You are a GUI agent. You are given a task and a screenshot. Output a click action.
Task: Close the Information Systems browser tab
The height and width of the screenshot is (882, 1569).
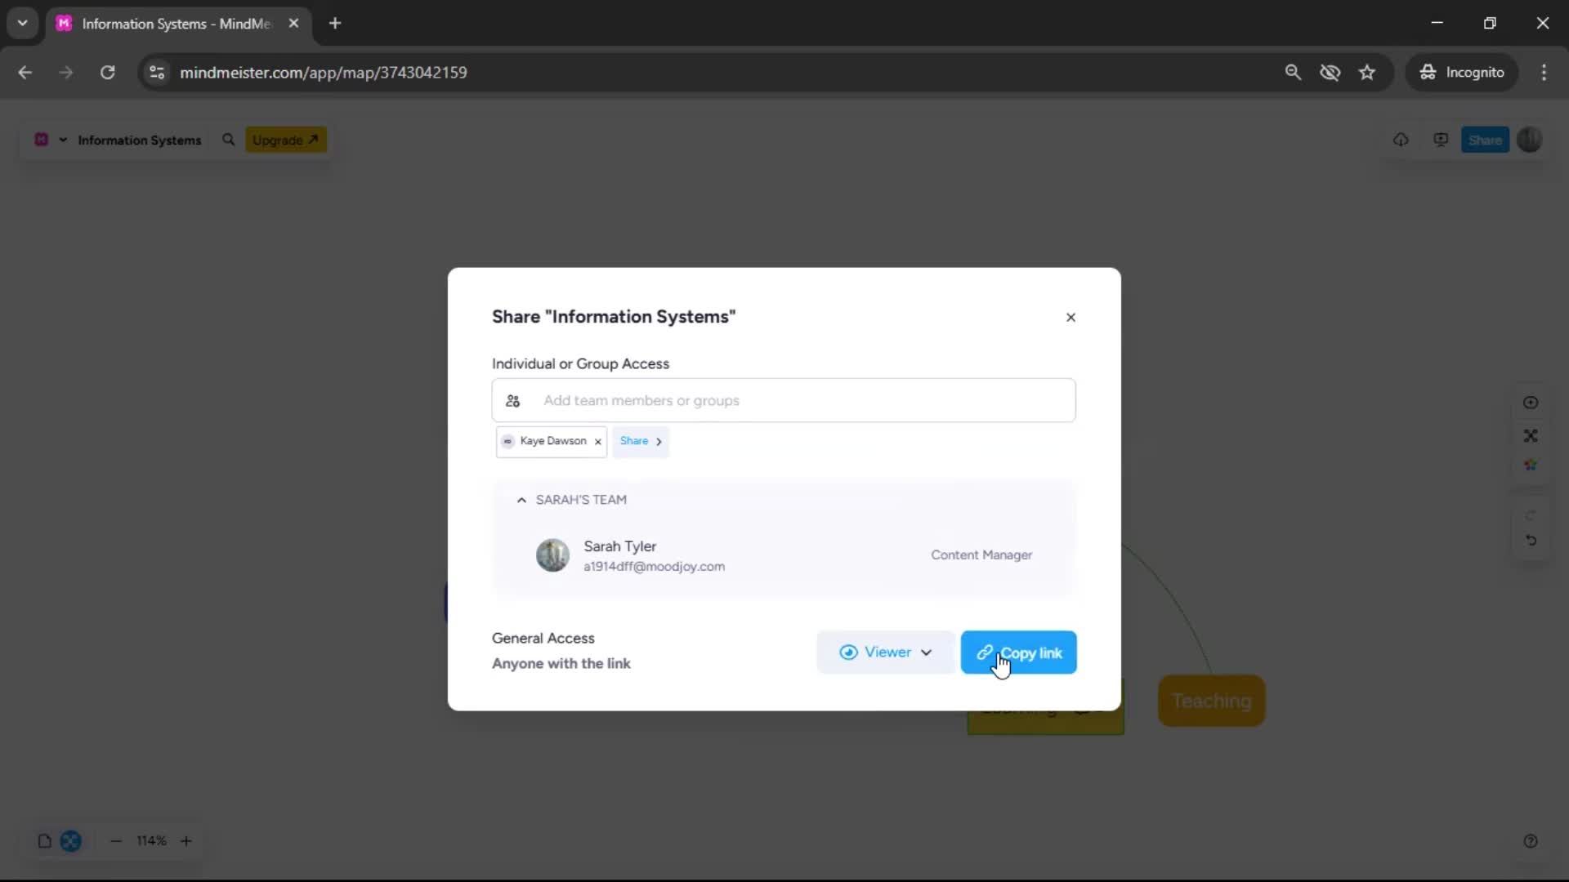293,24
